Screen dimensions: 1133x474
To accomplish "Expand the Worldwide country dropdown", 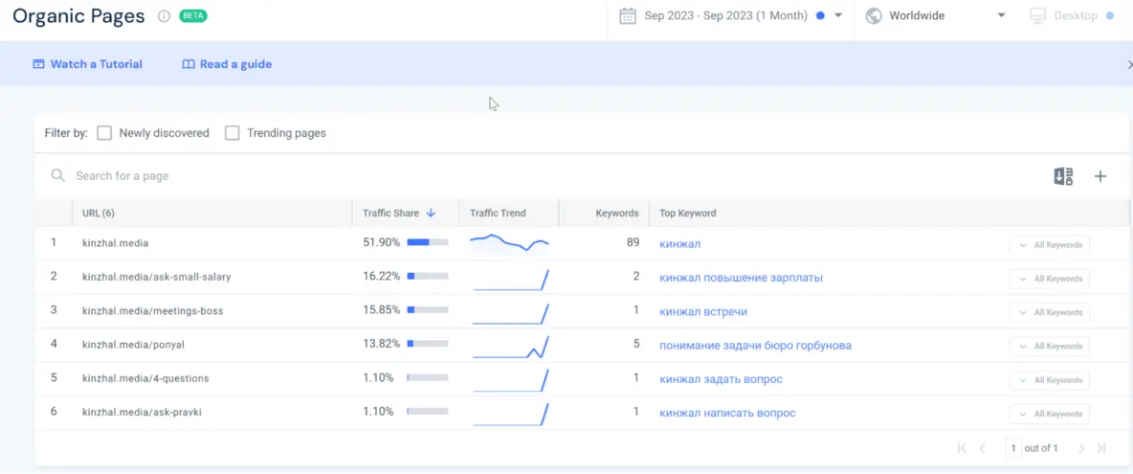I will click(1001, 16).
